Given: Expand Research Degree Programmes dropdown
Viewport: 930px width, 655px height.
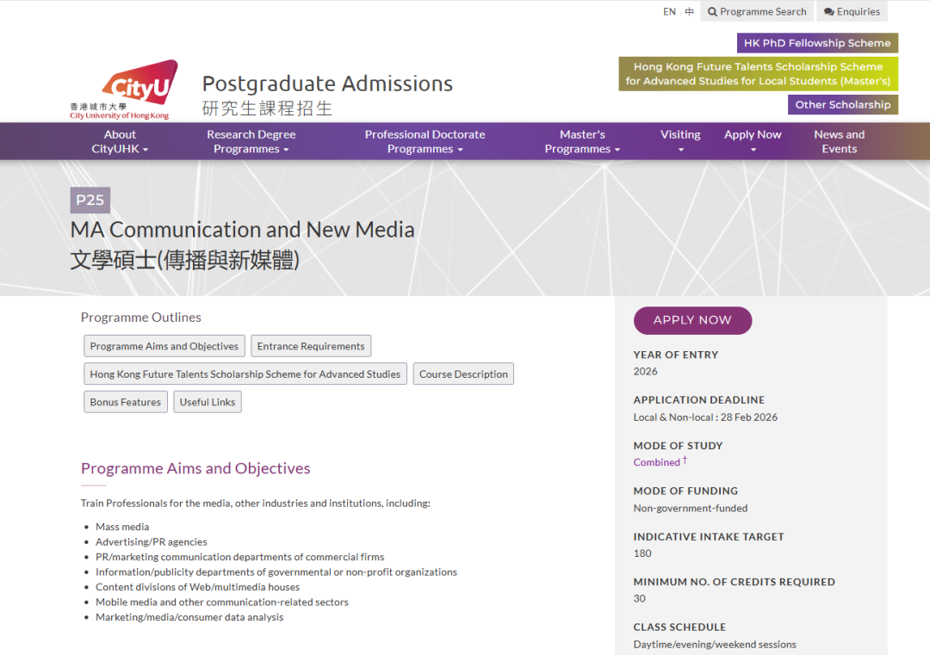Looking at the screenshot, I should tap(251, 141).
